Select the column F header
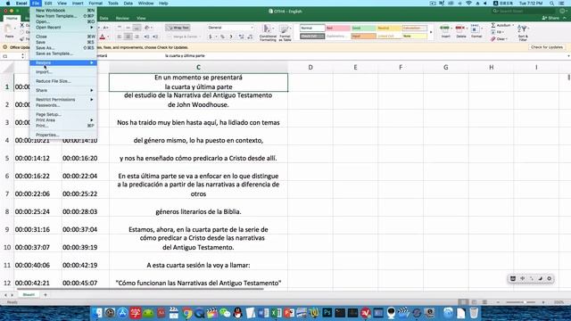Screen dimensions: 571x321 click(x=401, y=68)
